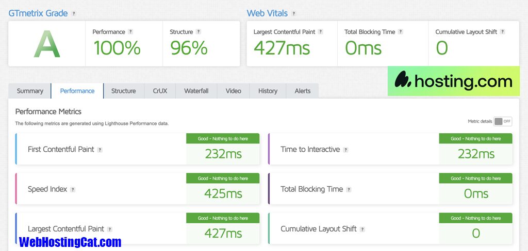This screenshot has width=528, height=251.
Task: Click Good badge above Speed Index value
Action: (223, 178)
